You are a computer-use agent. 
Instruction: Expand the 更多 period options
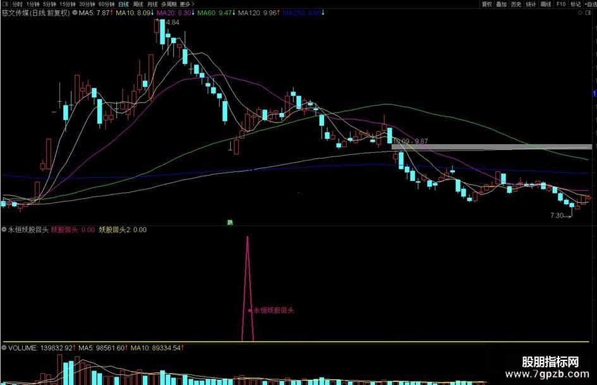186,4
